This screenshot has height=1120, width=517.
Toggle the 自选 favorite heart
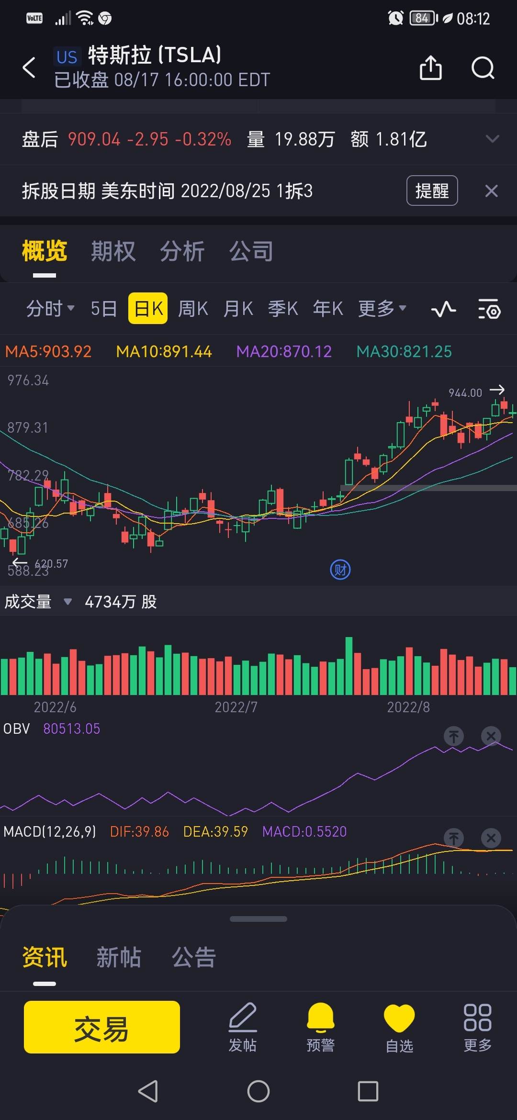tap(399, 1027)
